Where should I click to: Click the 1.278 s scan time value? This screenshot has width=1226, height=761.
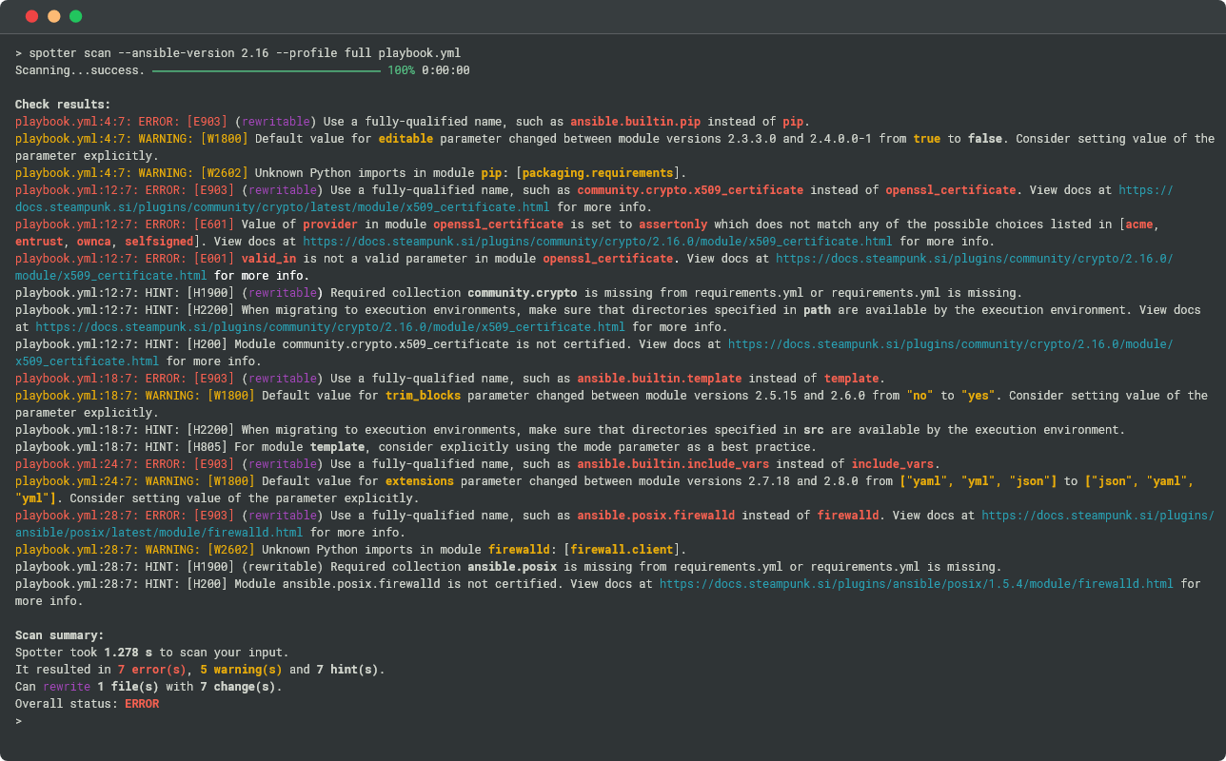coord(128,653)
